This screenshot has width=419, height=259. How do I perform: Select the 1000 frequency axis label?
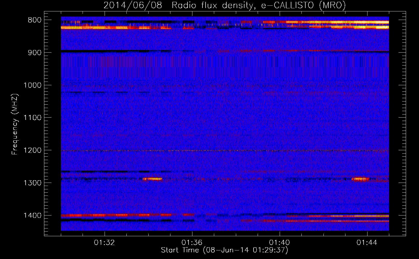pyautogui.click(x=32, y=85)
